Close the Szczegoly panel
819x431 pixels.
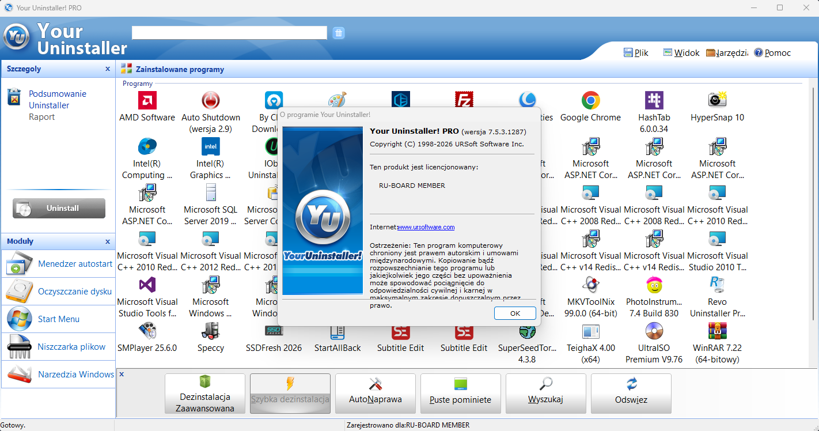(108, 69)
